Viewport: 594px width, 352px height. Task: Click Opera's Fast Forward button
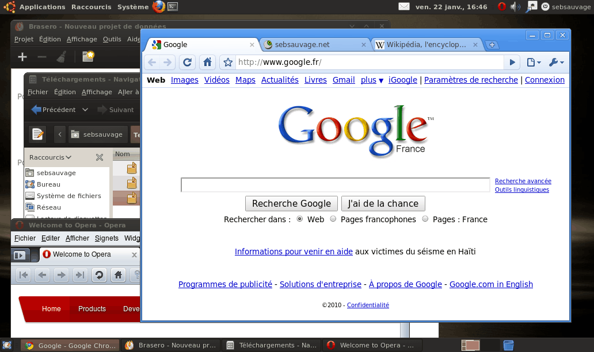click(x=80, y=275)
